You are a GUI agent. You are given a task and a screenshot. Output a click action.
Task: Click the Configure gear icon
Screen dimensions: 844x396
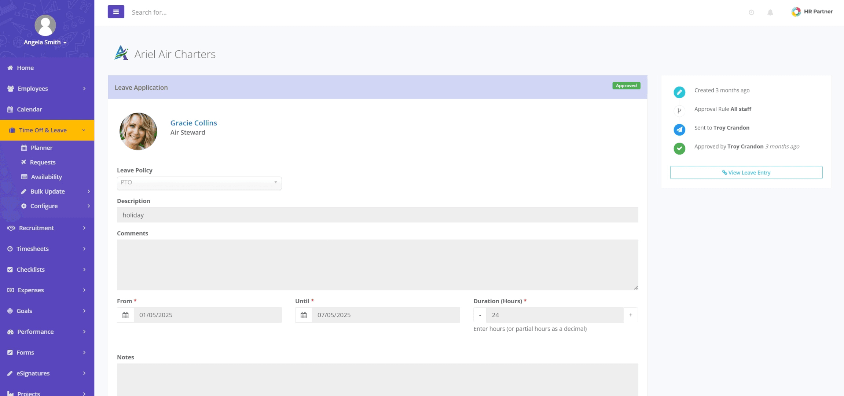24,206
